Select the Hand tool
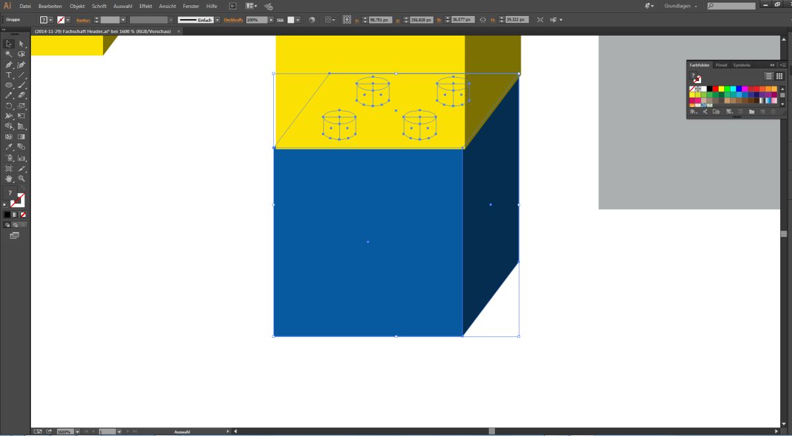Screen dimensions: 792x436 [x=9, y=179]
